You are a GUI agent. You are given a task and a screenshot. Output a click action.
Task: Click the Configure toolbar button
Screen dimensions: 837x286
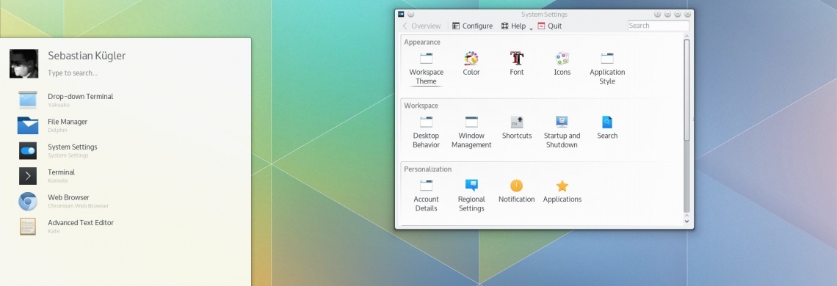pyautogui.click(x=472, y=26)
